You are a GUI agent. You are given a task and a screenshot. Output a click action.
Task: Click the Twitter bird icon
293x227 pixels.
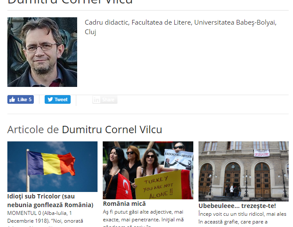tap(50, 99)
